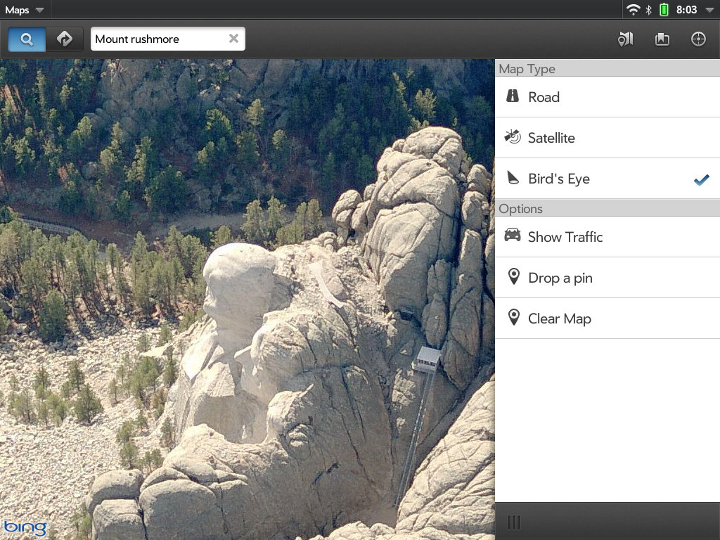The height and width of the screenshot is (540, 720).
Task: Tap the locate-me crosshair icon
Action: (x=698, y=39)
